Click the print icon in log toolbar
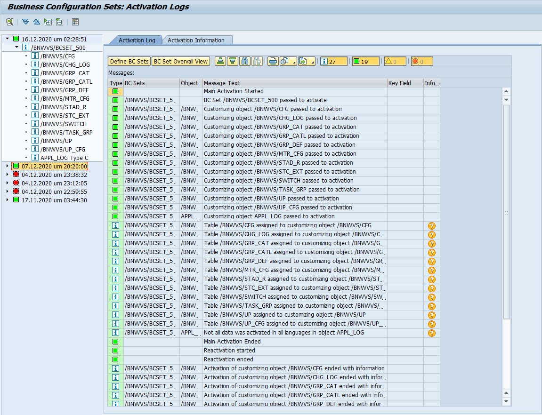The image size is (542, 415). [x=273, y=61]
